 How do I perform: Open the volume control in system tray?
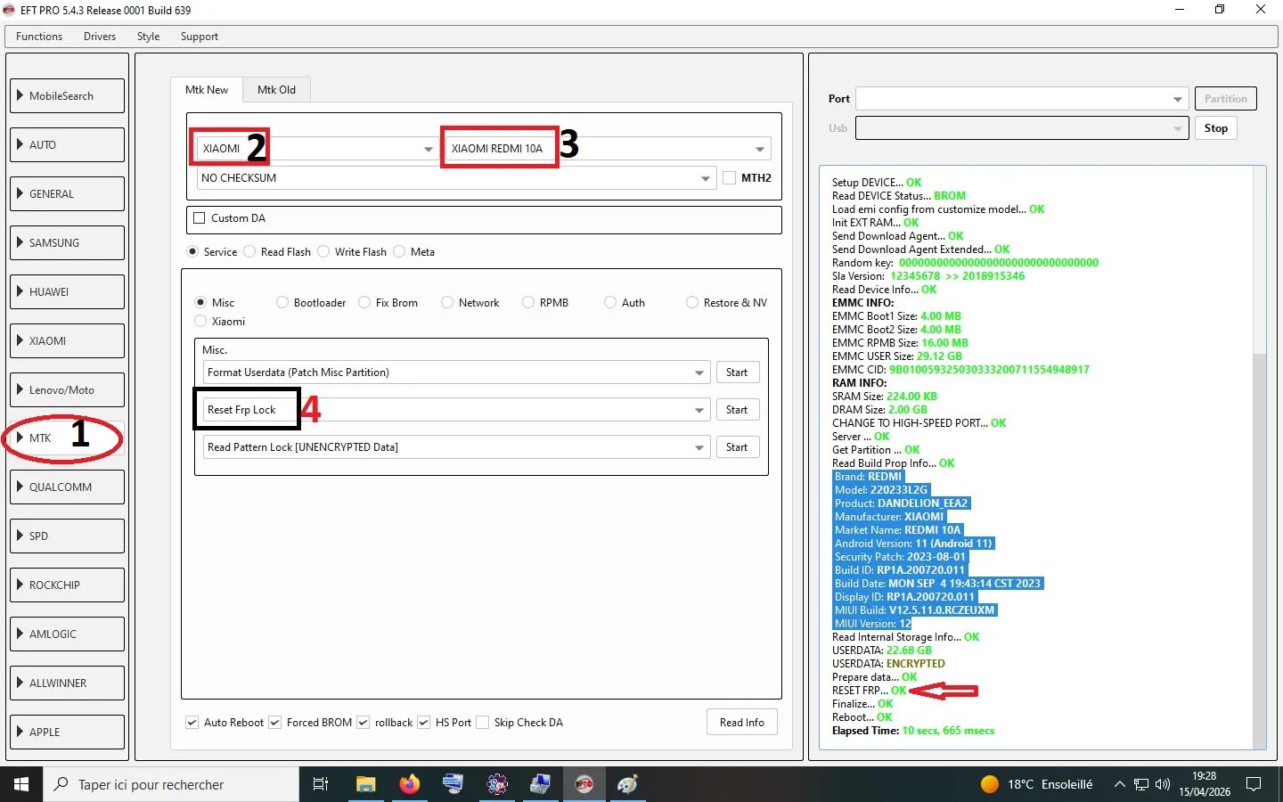click(1162, 784)
